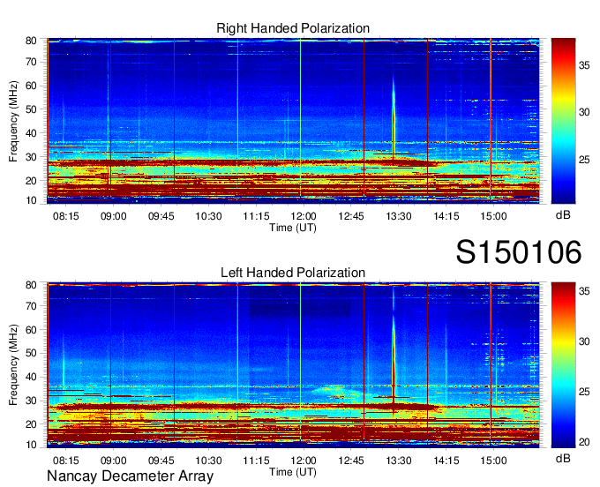The width and height of the screenshot is (600, 487).
Task: Click 60 MHz tick on Right Handed frequency axis
Action: pos(31,86)
